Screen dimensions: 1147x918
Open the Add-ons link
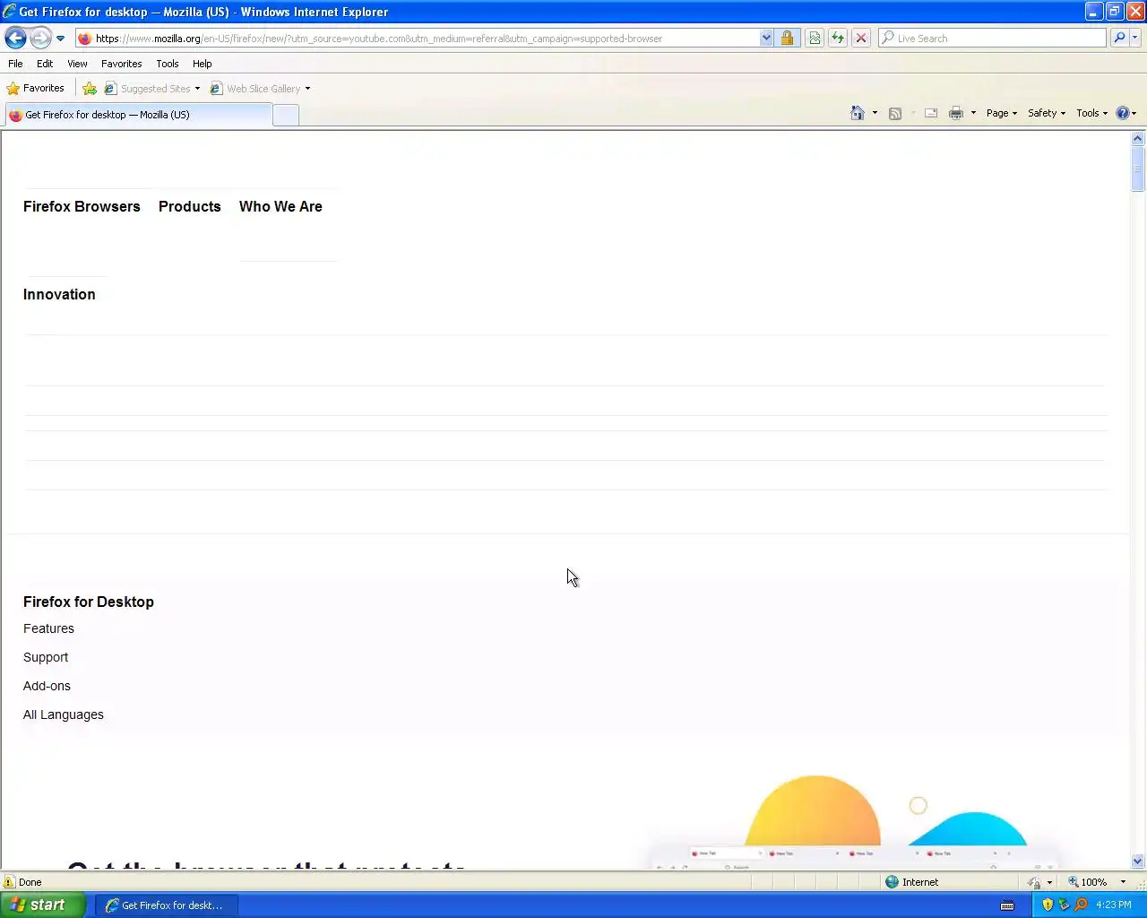click(x=47, y=686)
